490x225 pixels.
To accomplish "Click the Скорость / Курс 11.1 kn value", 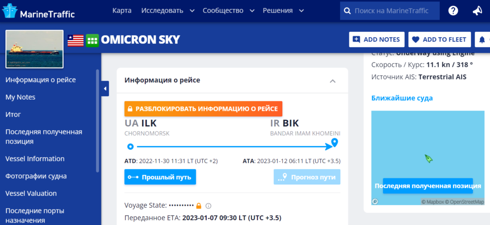I will point(449,65).
